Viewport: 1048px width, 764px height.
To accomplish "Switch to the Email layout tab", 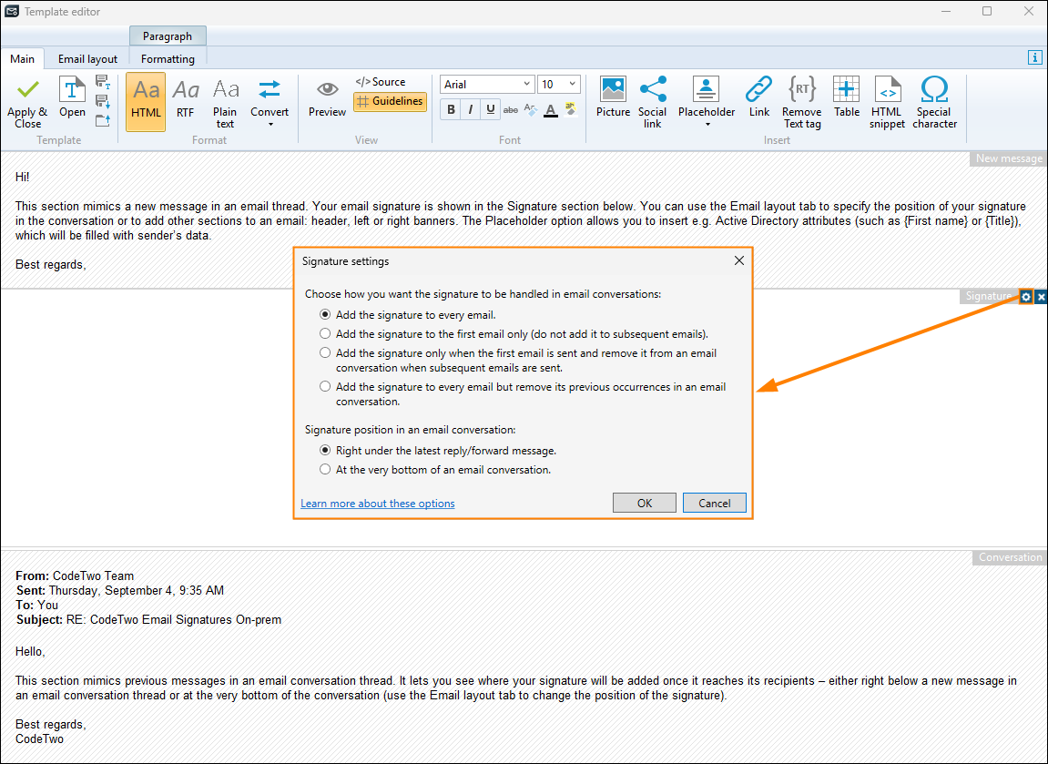I will (x=86, y=58).
